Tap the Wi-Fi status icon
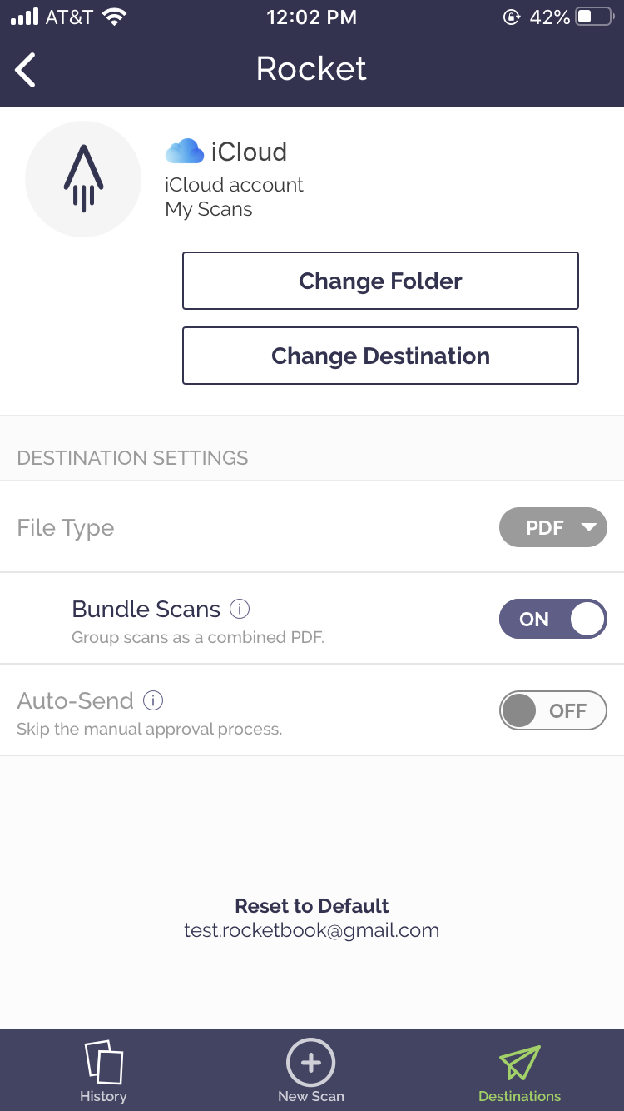 (113, 17)
